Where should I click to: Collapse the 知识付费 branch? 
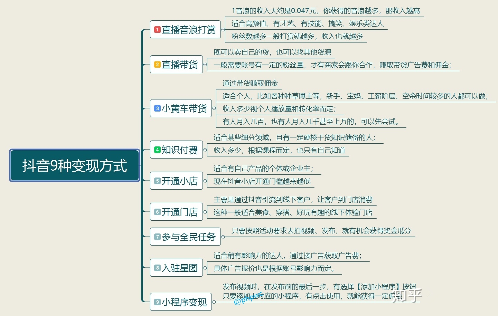click(205, 150)
